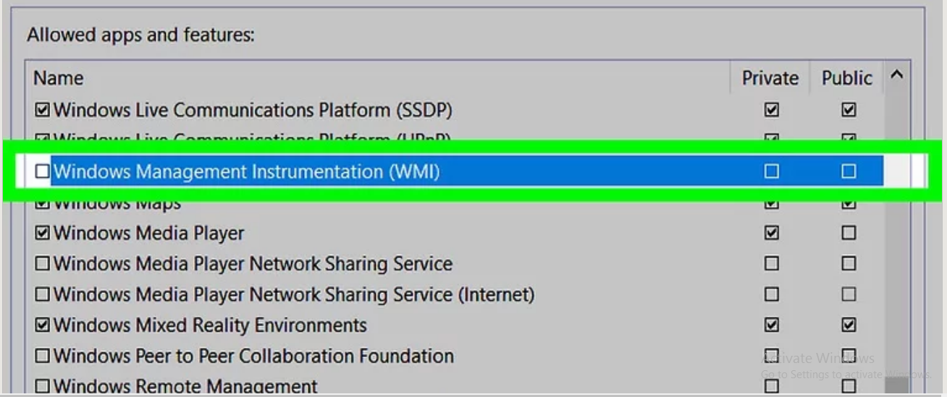947x397 pixels.
Task: Enable the Windows Management Instrumentation (WMI) checkbox
Action: (x=43, y=171)
